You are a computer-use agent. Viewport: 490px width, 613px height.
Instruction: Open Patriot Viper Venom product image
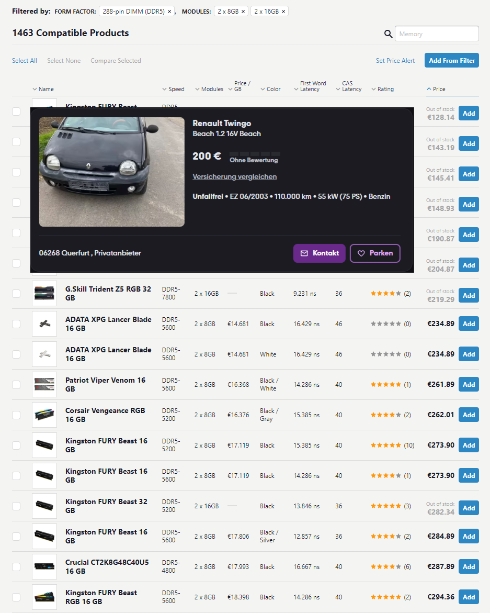coord(44,385)
